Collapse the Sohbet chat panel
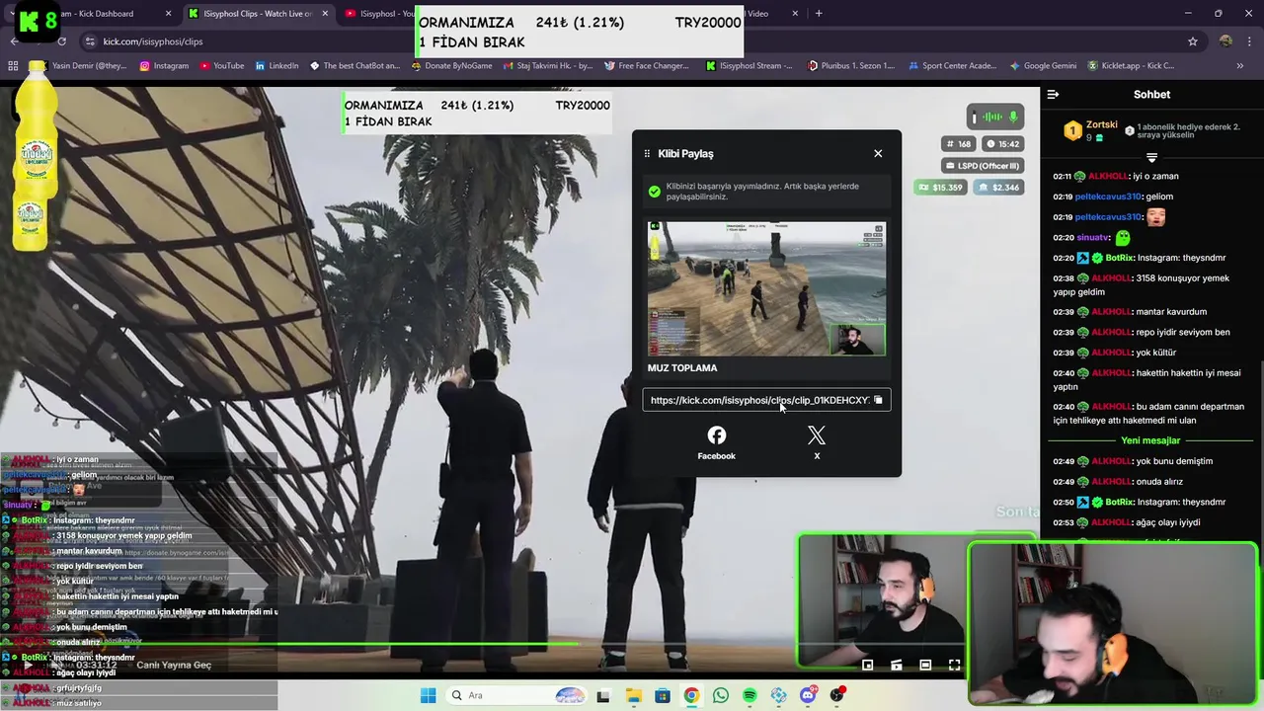 (x=1053, y=95)
